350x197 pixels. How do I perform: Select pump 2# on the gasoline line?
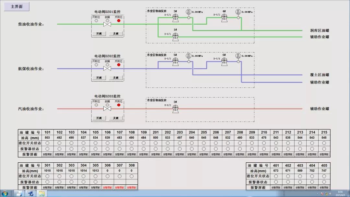pos(175,109)
